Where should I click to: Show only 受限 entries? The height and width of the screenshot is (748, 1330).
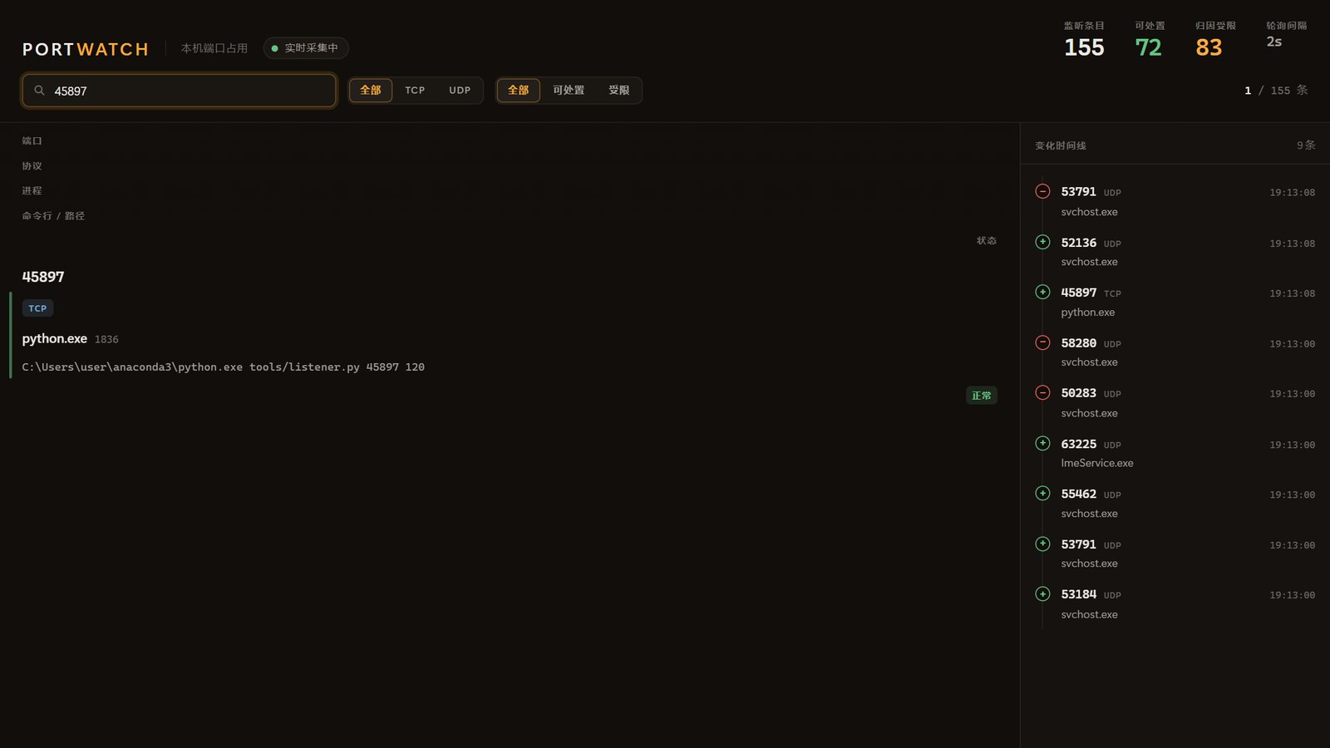point(619,90)
